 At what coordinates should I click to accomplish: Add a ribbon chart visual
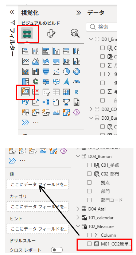point(25,72)
